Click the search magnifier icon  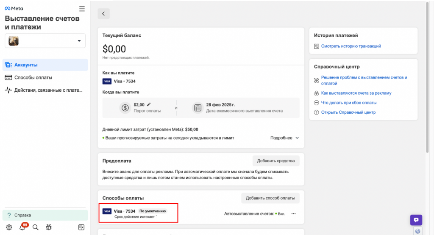click(x=36, y=227)
